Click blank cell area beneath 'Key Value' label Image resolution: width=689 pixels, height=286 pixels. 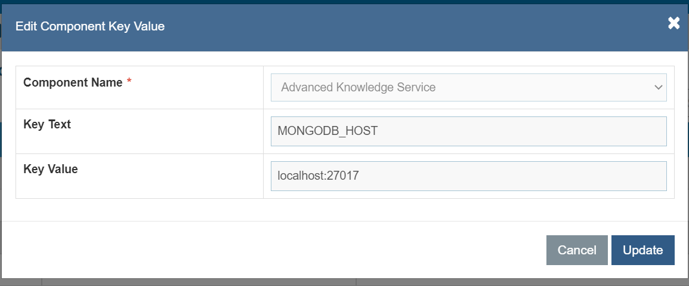pos(137,187)
